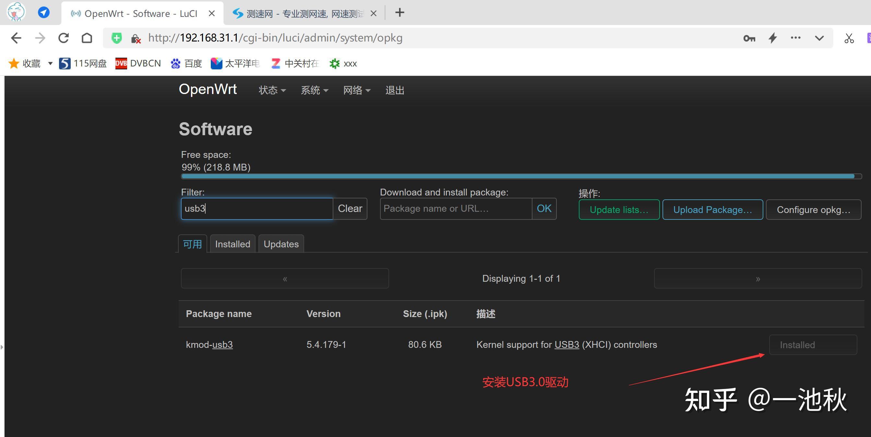Click the back navigation arrow
Viewport: 871px width, 437px height.
tap(16, 38)
